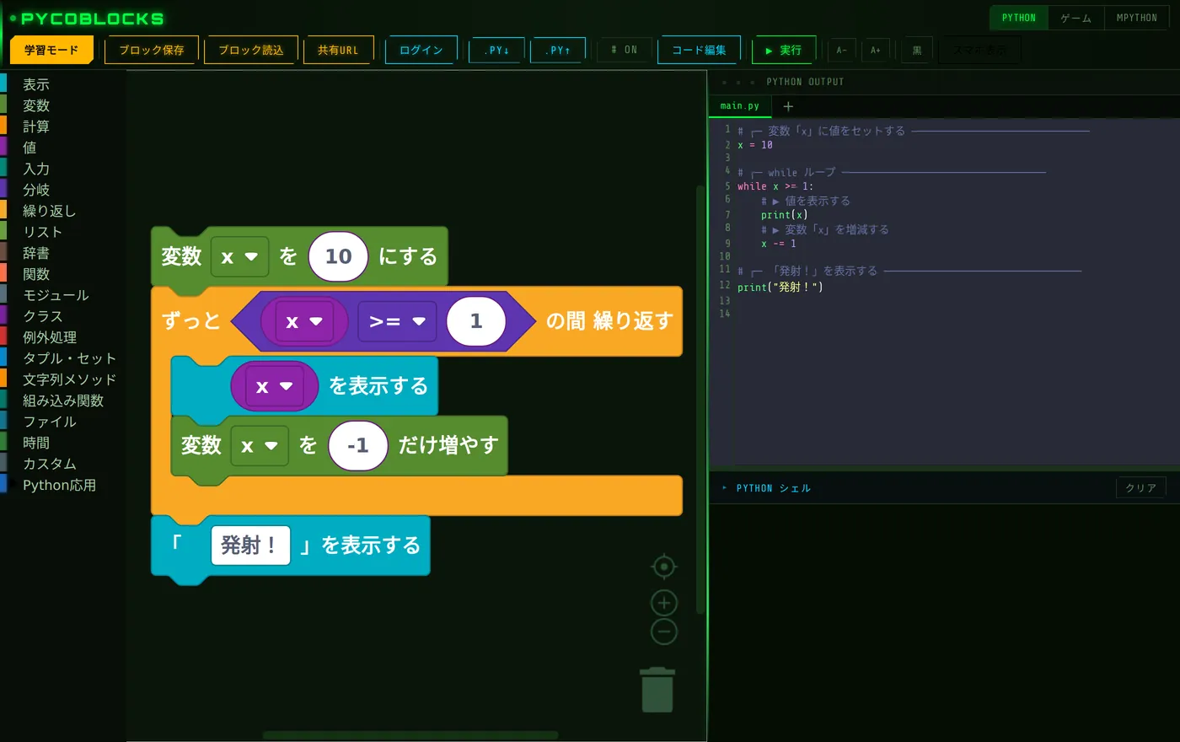Switch to the PYTHON mode tab

1019,18
